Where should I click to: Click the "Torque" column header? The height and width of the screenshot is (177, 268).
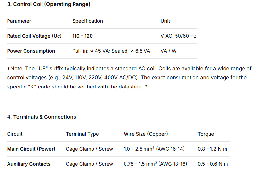(x=206, y=134)
